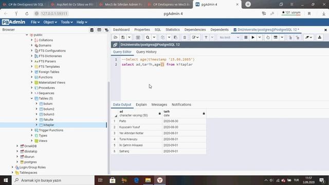Save query file icon
The width and height of the screenshot is (329, 185).
[123, 38]
